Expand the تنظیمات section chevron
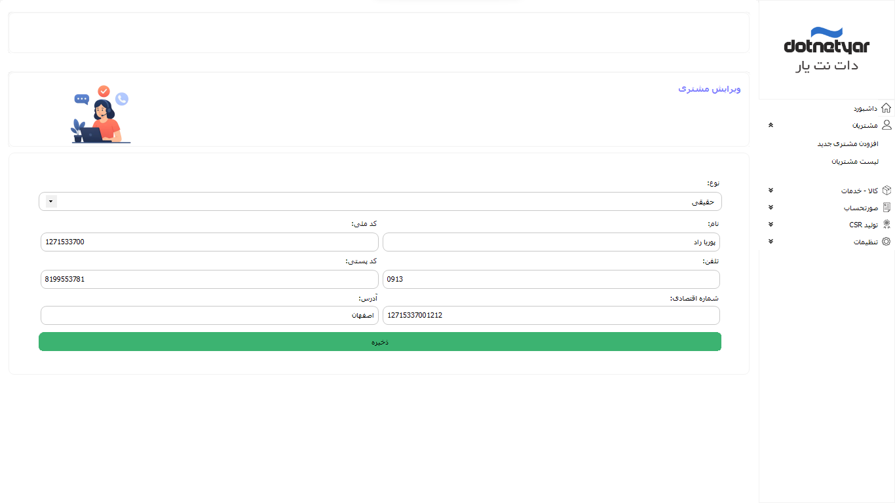 pyautogui.click(x=771, y=242)
